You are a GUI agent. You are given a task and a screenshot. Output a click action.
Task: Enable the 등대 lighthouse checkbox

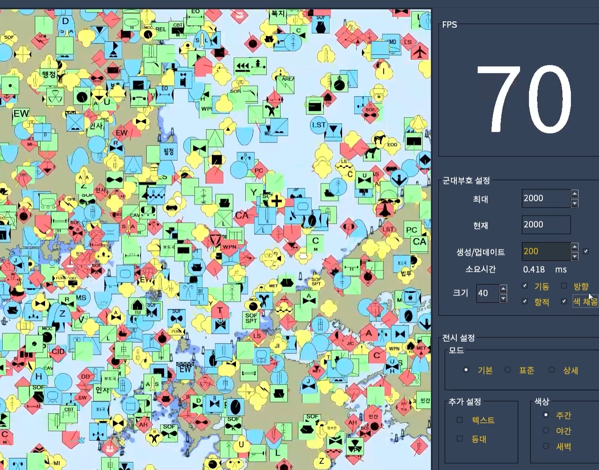coord(460,439)
